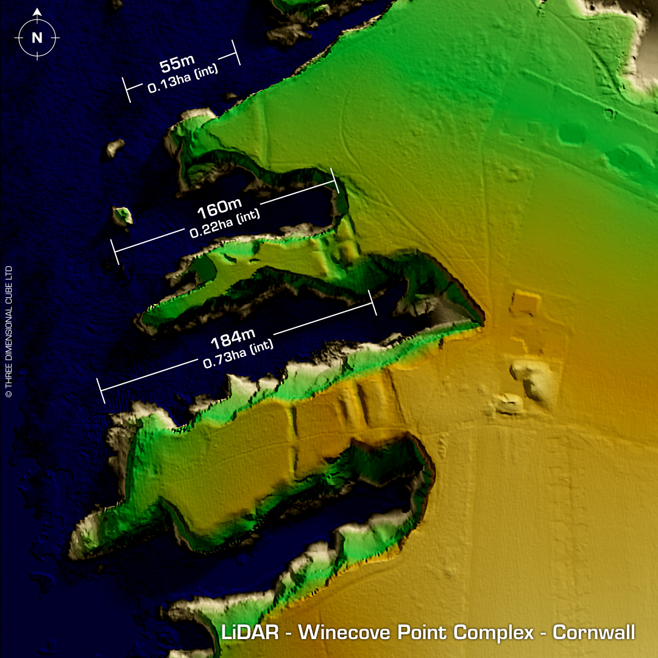This screenshot has width=658, height=658.
Task: Click the "0.13ha (int)" area label
Action: click(183, 78)
